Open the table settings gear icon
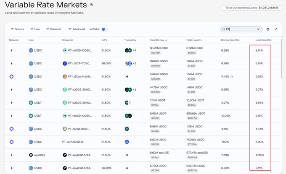286x174 pixels. [268, 29]
